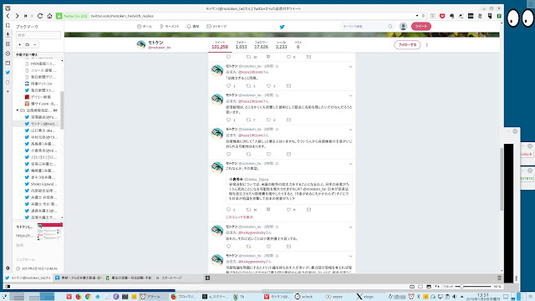This screenshot has height=301, width=535.
Task: Open the Bookmarks panel icon
Action: pyautogui.click(x=8, y=26)
